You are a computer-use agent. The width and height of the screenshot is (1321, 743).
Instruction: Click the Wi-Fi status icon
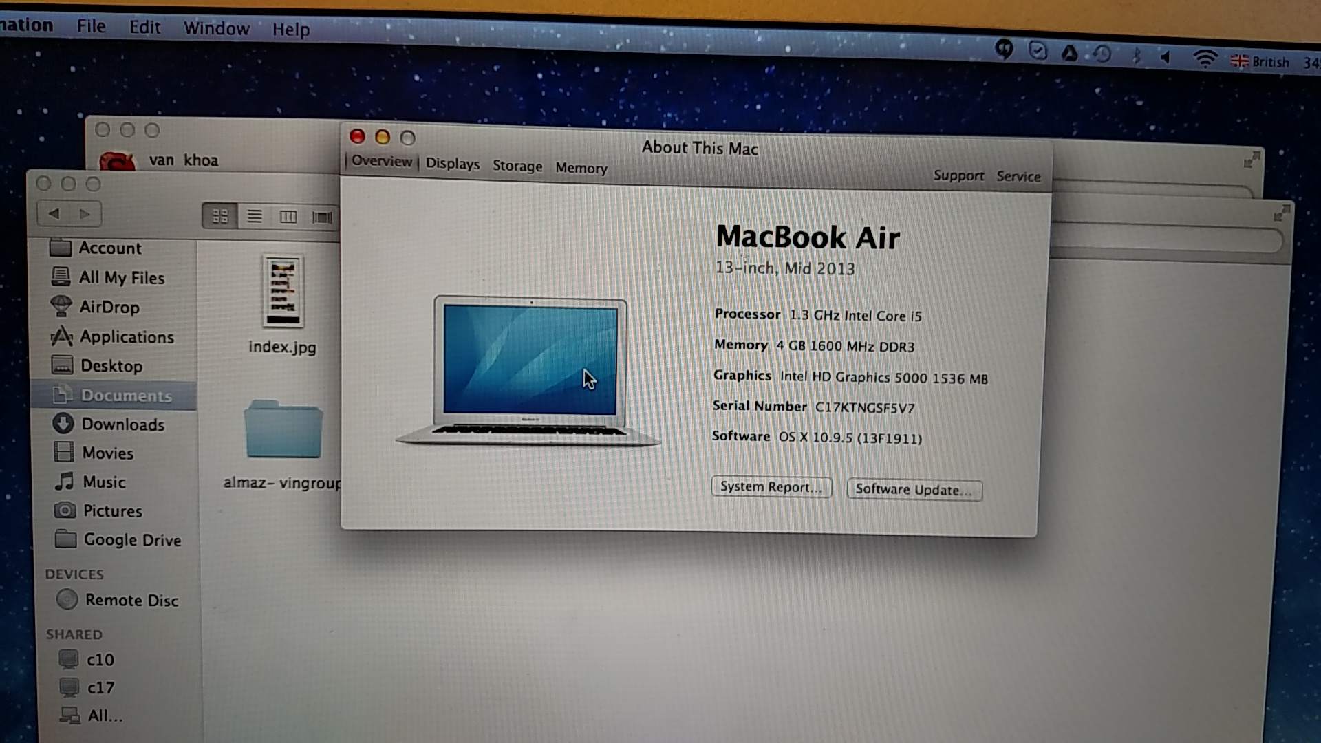[x=1205, y=58]
